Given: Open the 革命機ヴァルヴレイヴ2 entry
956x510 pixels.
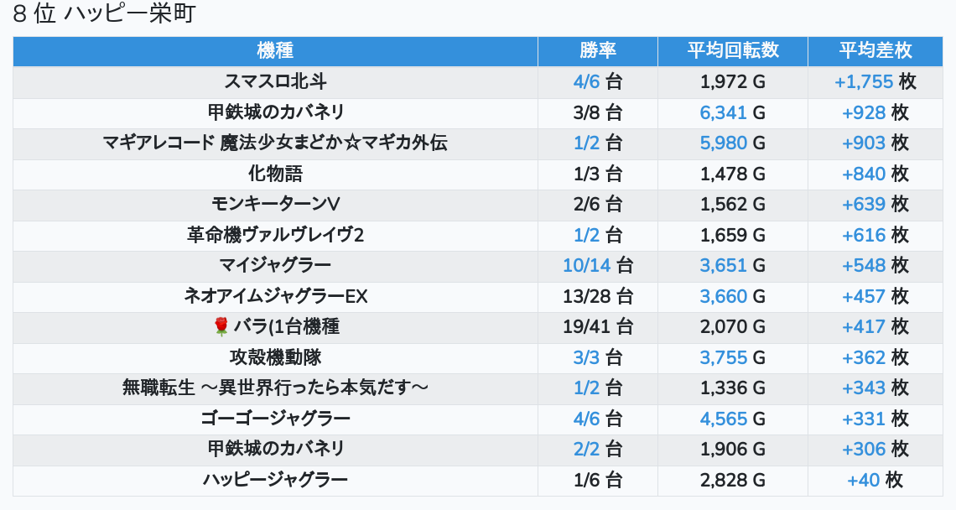Looking at the screenshot, I should tap(275, 235).
